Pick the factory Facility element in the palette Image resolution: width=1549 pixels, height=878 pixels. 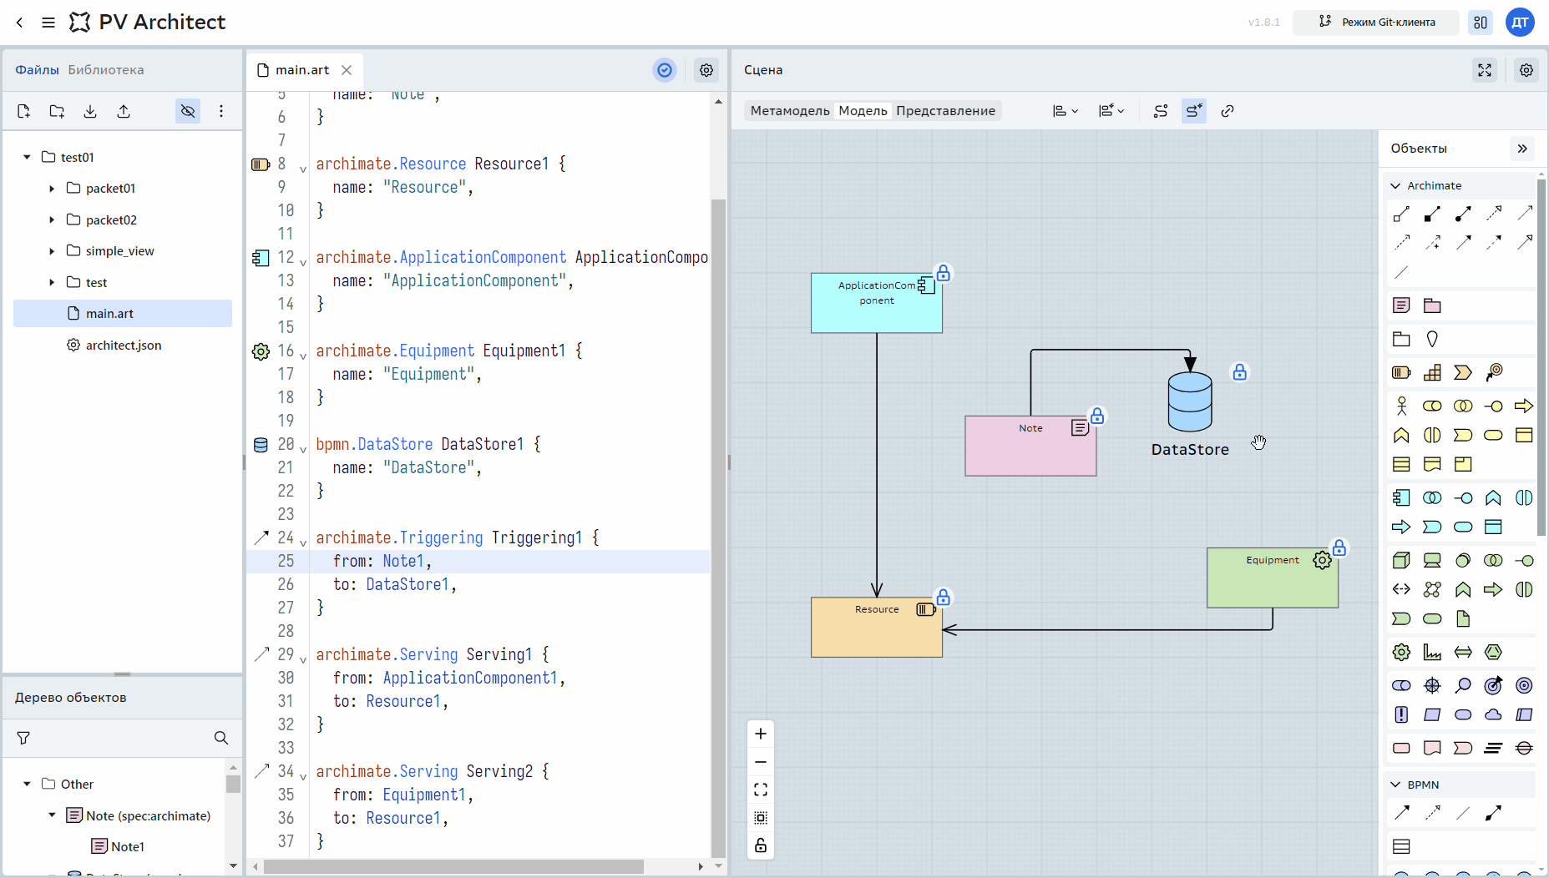click(x=1433, y=653)
